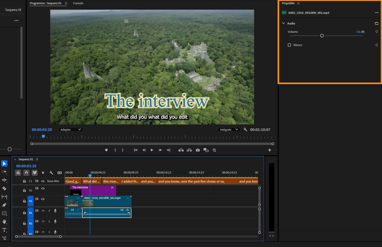
Task: Reset Audio properties with undo arrow
Action: tap(377, 23)
